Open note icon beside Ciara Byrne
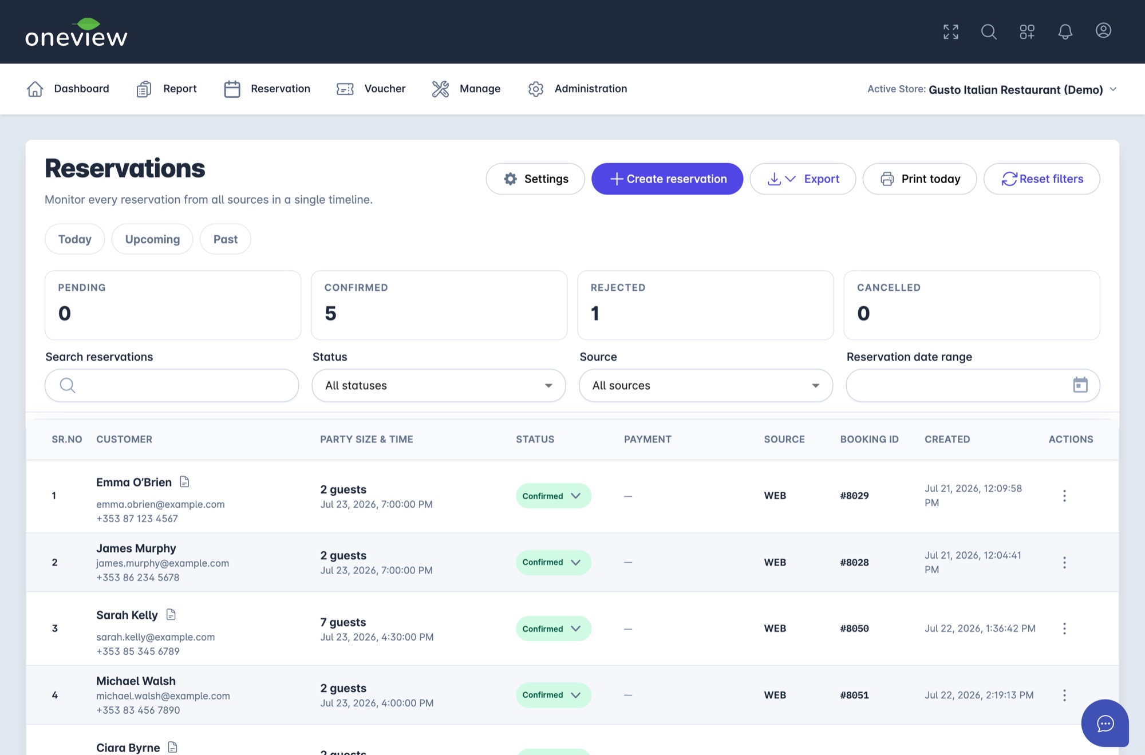Viewport: 1145px width, 755px height. 172,747
